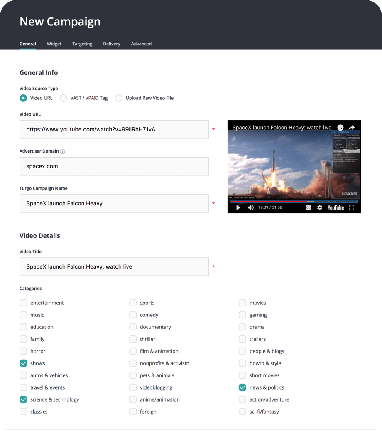Click the YouTube logo in player
382x434 pixels.
(335, 207)
